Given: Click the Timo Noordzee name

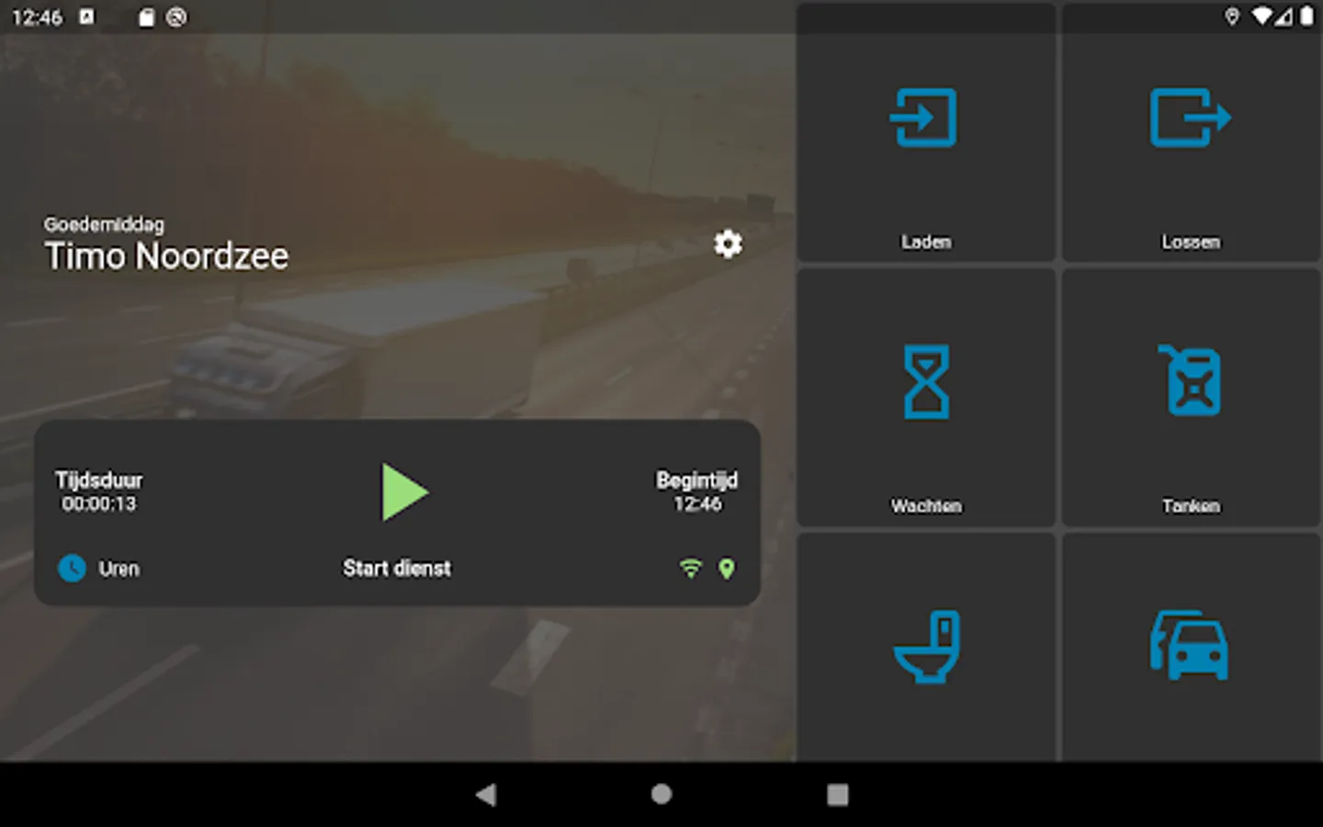Looking at the screenshot, I should pyautogui.click(x=166, y=256).
